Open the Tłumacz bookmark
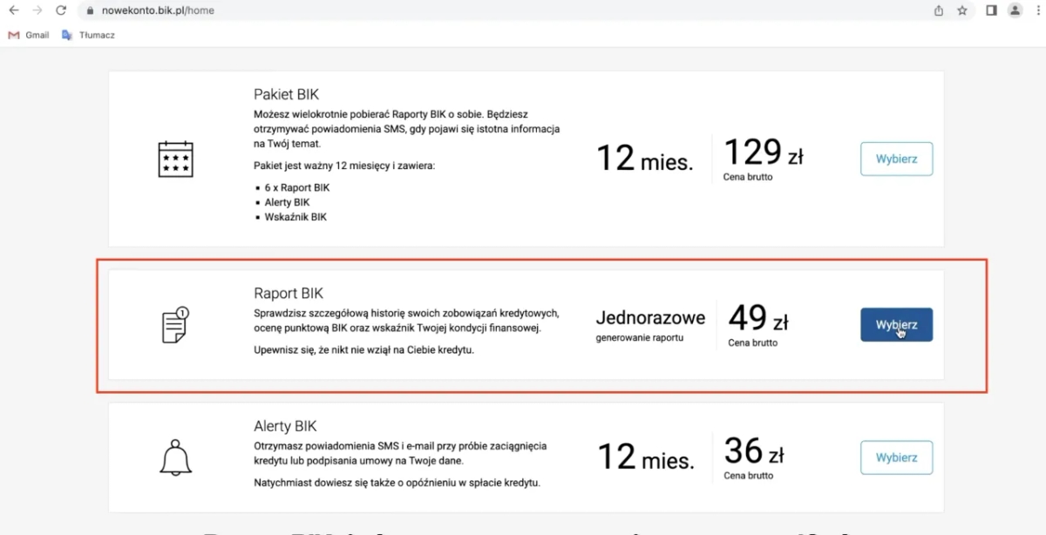The height and width of the screenshot is (535, 1046). [x=88, y=35]
